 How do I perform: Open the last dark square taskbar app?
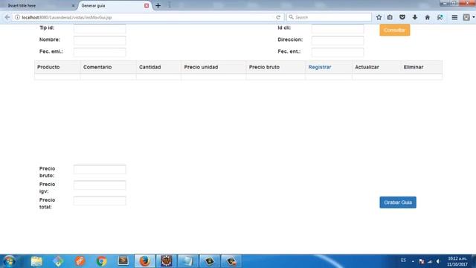(231, 261)
